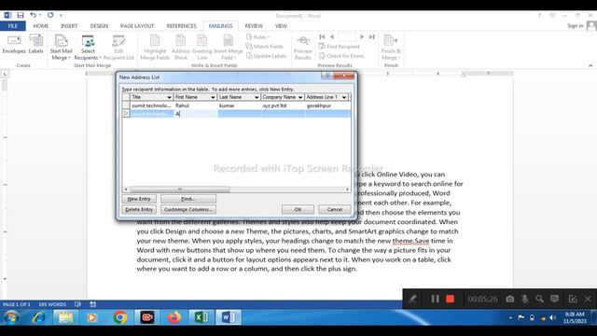Click Edit Recipient List icon
This screenshot has height=336, width=597.
(x=118, y=48)
